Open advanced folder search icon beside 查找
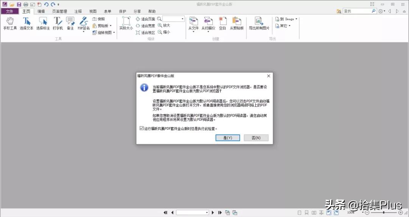The width and height of the screenshot is (409, 217). coord(339,11)
